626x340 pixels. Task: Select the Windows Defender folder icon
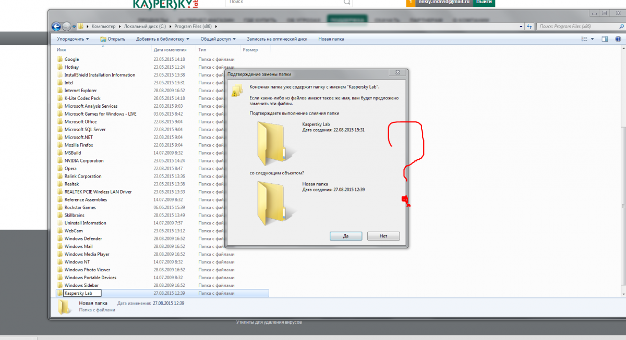coord(60,238)
